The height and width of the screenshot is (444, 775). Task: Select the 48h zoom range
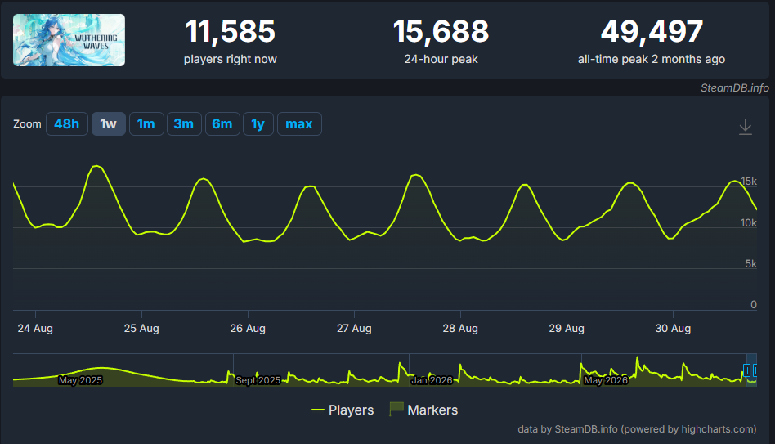(x=67, y=123)
